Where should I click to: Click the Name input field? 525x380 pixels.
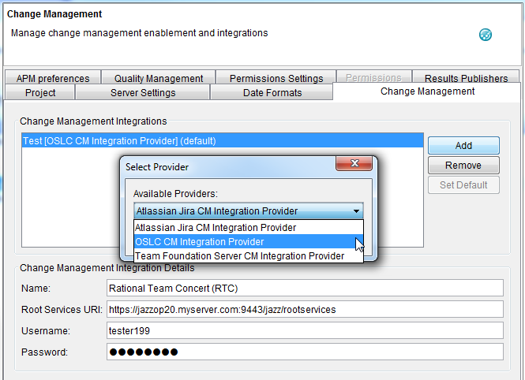[305, 288]
